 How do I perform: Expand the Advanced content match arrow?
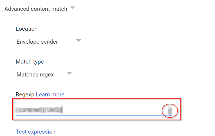pyautogui.click(x=72, y=8)
